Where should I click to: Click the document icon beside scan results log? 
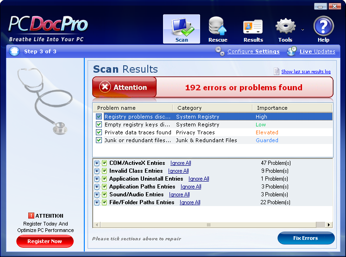pos(276,71)
